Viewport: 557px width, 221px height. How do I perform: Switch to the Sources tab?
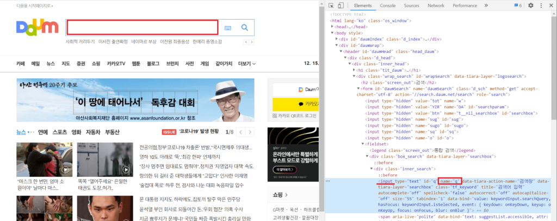pos(411,5)
